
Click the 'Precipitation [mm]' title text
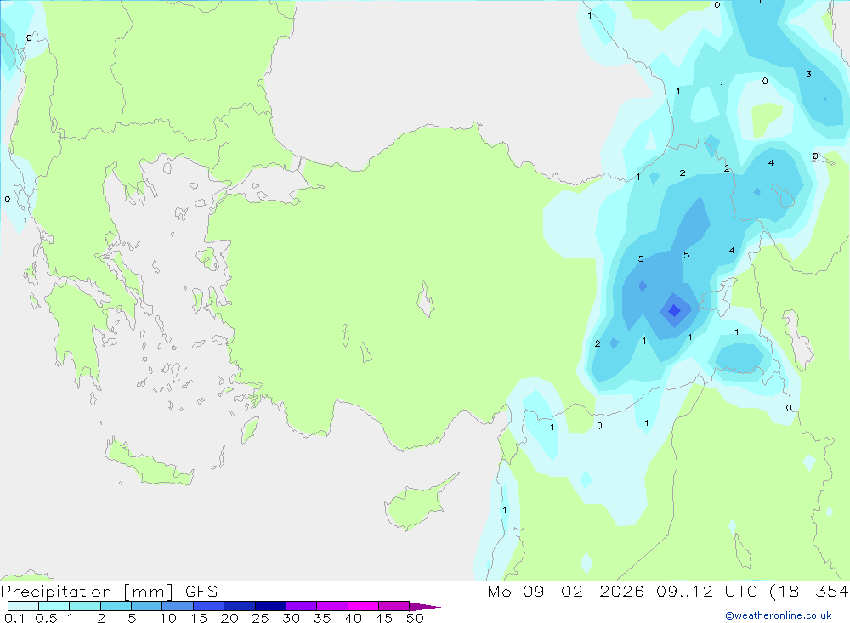[87, 592]
